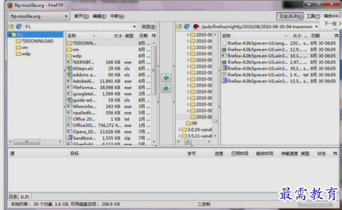Click the wdp folder icon in file list
The width and height of the screenshot is (342, 210).
[x=69, y=56]
